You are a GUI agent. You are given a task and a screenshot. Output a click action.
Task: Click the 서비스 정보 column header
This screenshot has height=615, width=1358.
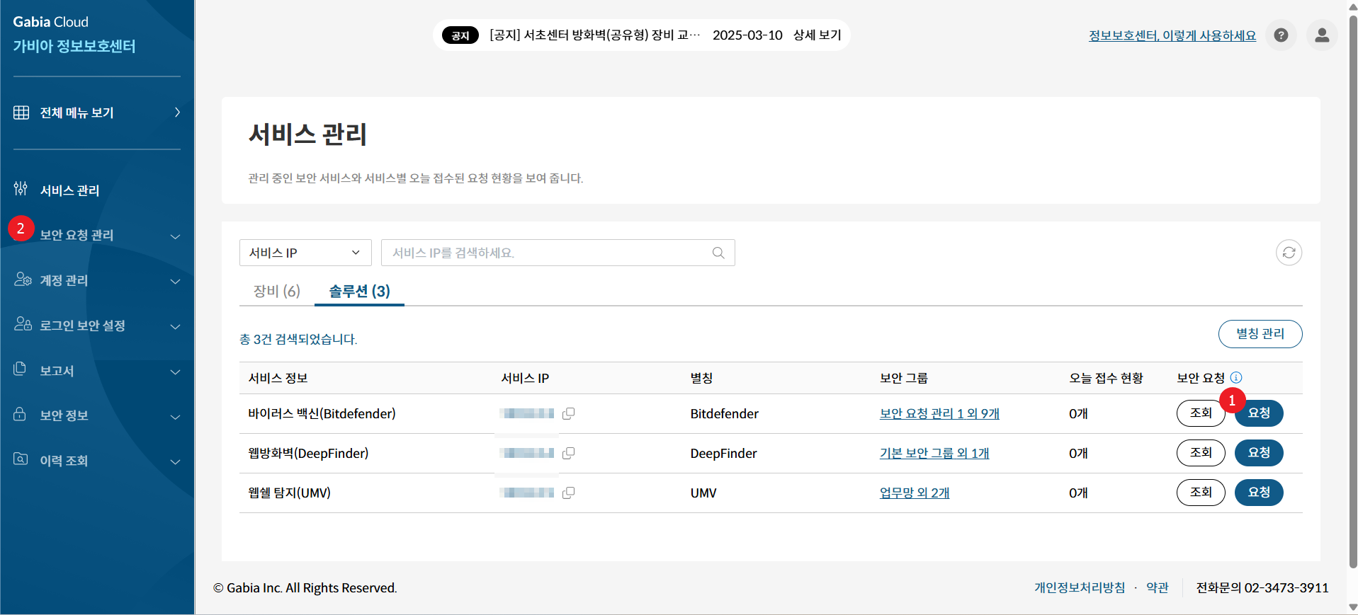pos(278,378)
